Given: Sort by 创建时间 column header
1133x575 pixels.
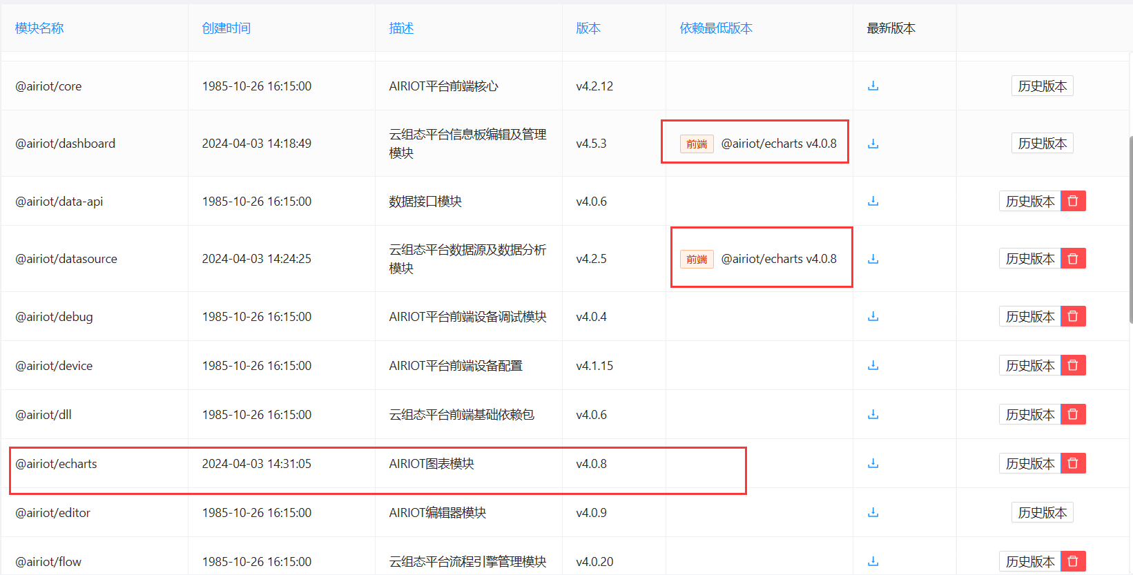Looking at the screenshot, I should pos(226,28).
